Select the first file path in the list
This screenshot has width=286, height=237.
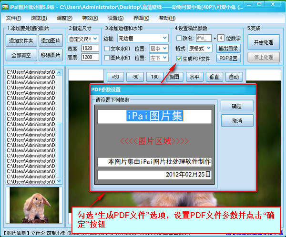31,72
